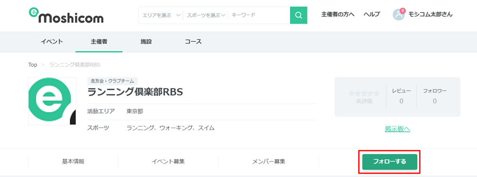Click the 東京都 activity area value
The width and height of the screenshot is (477, 177).
(x=135, y=112)
